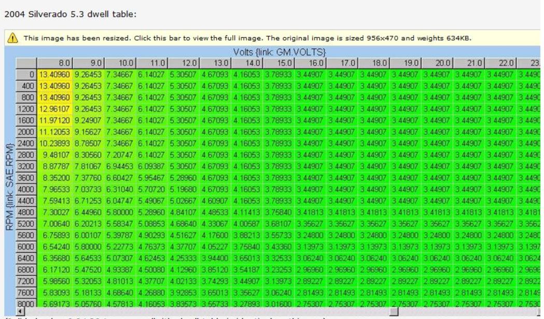This screenshot has height=319, width=544.
Task: Click the blank top-left corner table cell
Action: pyautogui.click(x=25, y=63)
